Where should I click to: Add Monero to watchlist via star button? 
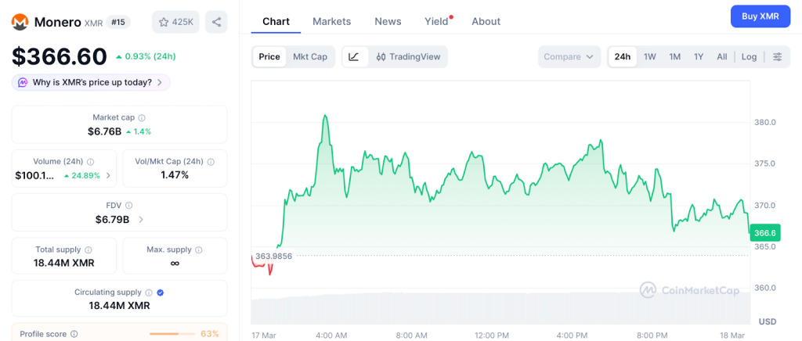point(175,22)
